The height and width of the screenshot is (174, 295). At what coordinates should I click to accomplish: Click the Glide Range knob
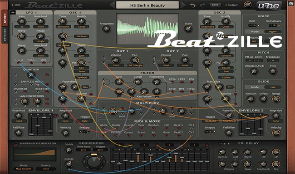(276, 99)
